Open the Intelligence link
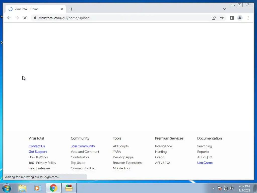The width and height of the screenshot is (257, 193). click(x=163, y=146)
